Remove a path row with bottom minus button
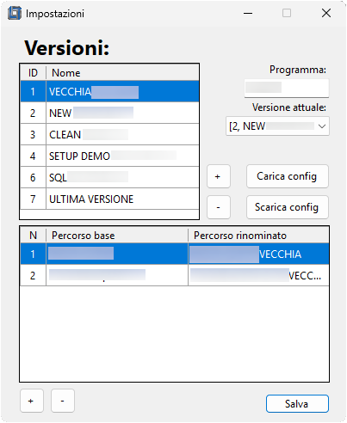The image size is (347, 423). point(63,401)
